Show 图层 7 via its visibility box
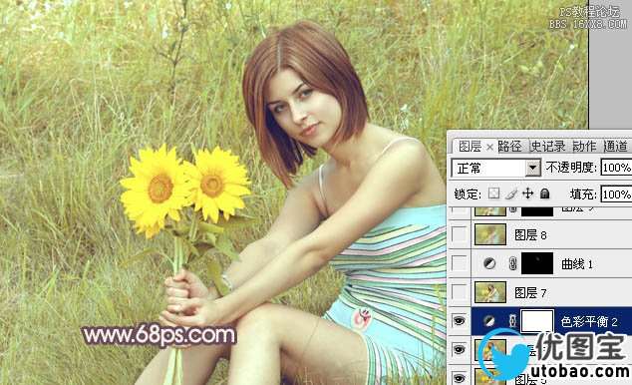632x385 pixels. click(460, 292)
